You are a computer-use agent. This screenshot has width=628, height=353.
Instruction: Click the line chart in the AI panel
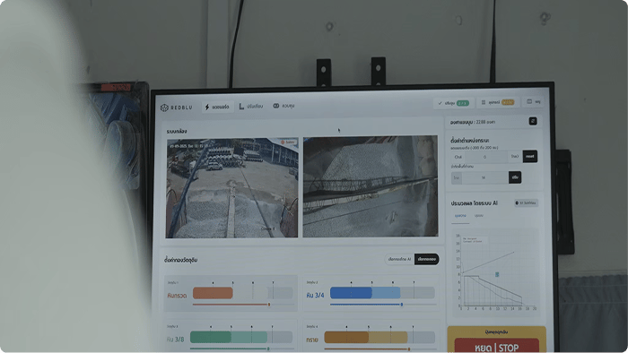click(x=496, y=271)
